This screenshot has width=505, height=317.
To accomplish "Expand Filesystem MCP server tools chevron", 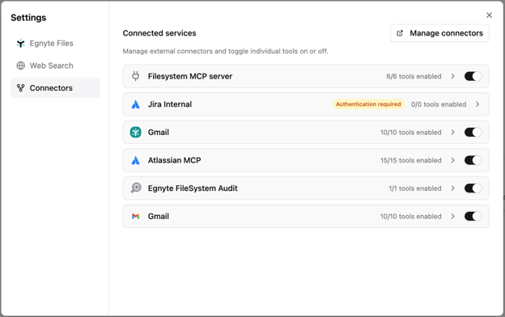I will point(453,76).
